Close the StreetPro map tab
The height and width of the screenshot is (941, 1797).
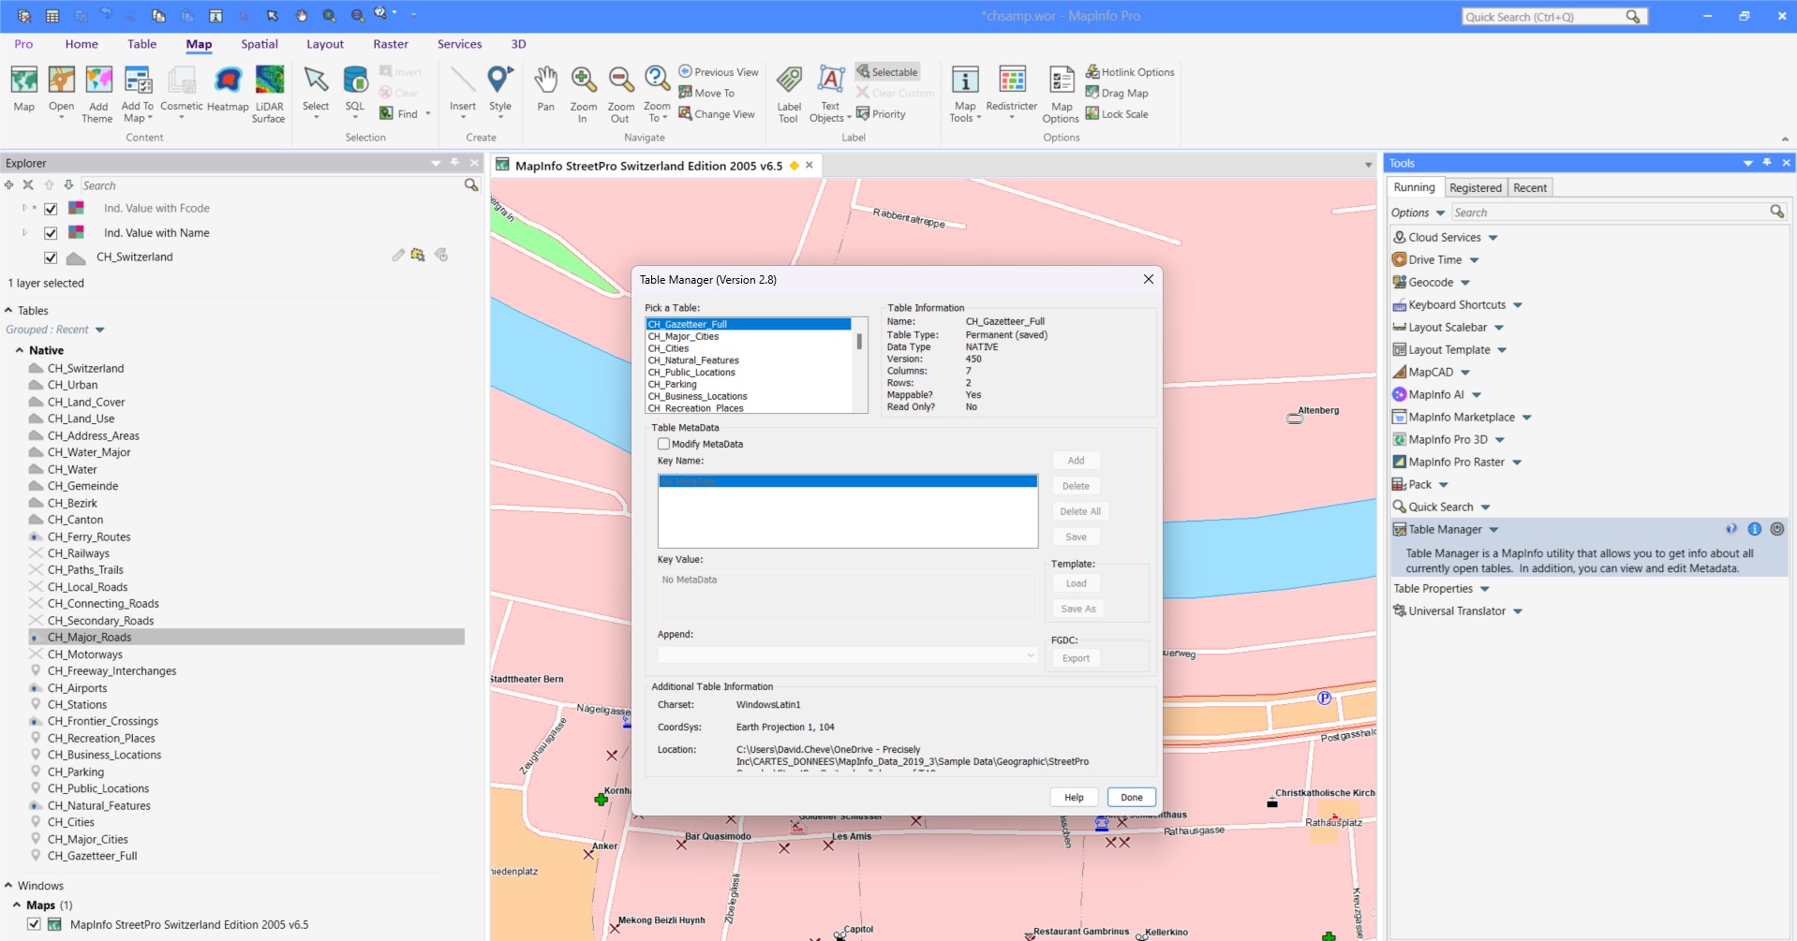[x=809, y=165]
